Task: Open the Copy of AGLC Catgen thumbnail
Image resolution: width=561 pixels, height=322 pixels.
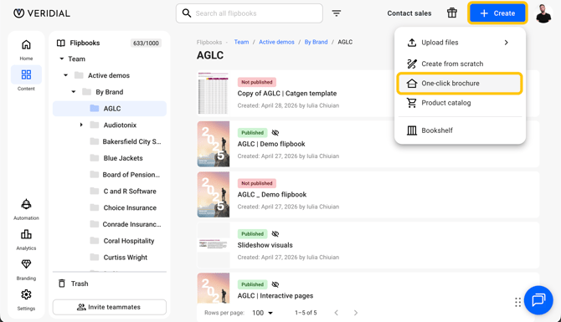Action: tap(214, 93)
